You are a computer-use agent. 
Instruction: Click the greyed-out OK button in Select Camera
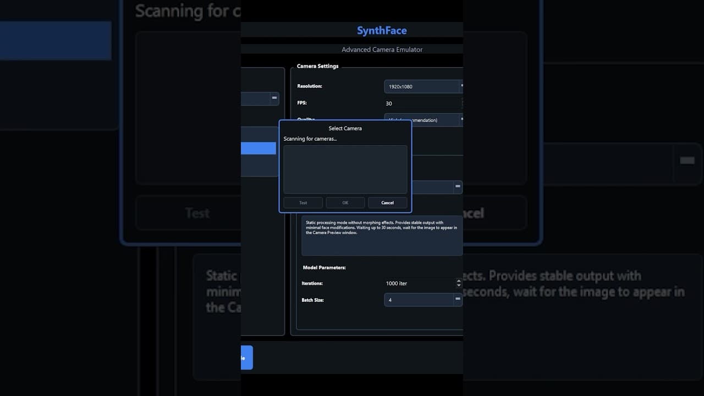(x=345, y=203)
